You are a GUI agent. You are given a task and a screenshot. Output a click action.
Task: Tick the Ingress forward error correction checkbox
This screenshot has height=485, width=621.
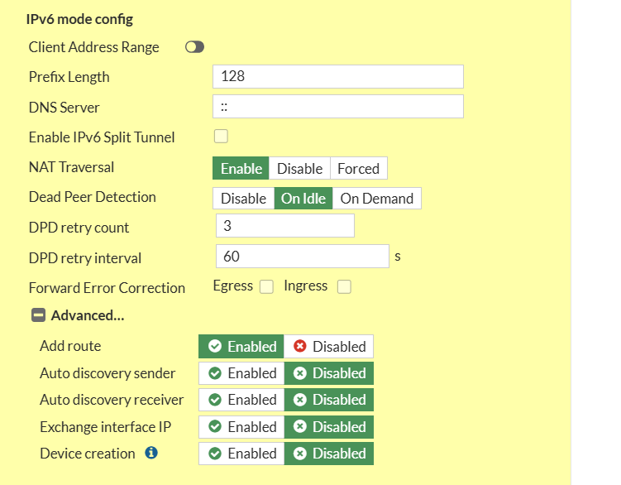pyautogui.click(x=344, y=287)
